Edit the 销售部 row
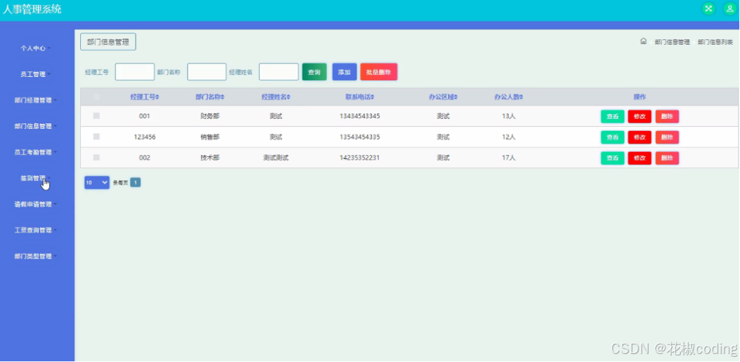The width and height of the screenshot is (740, 362). click(639, 138)
